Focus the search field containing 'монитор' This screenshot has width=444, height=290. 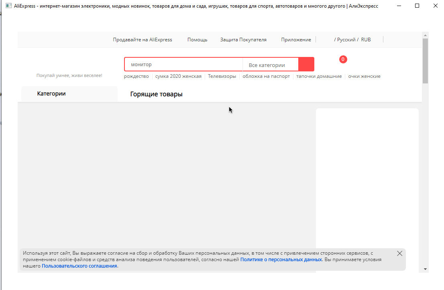coord(183,65)
